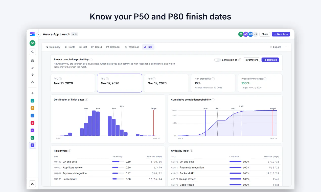Click the info icon next to P50
The image size is (321, 192).
[60, 79]
